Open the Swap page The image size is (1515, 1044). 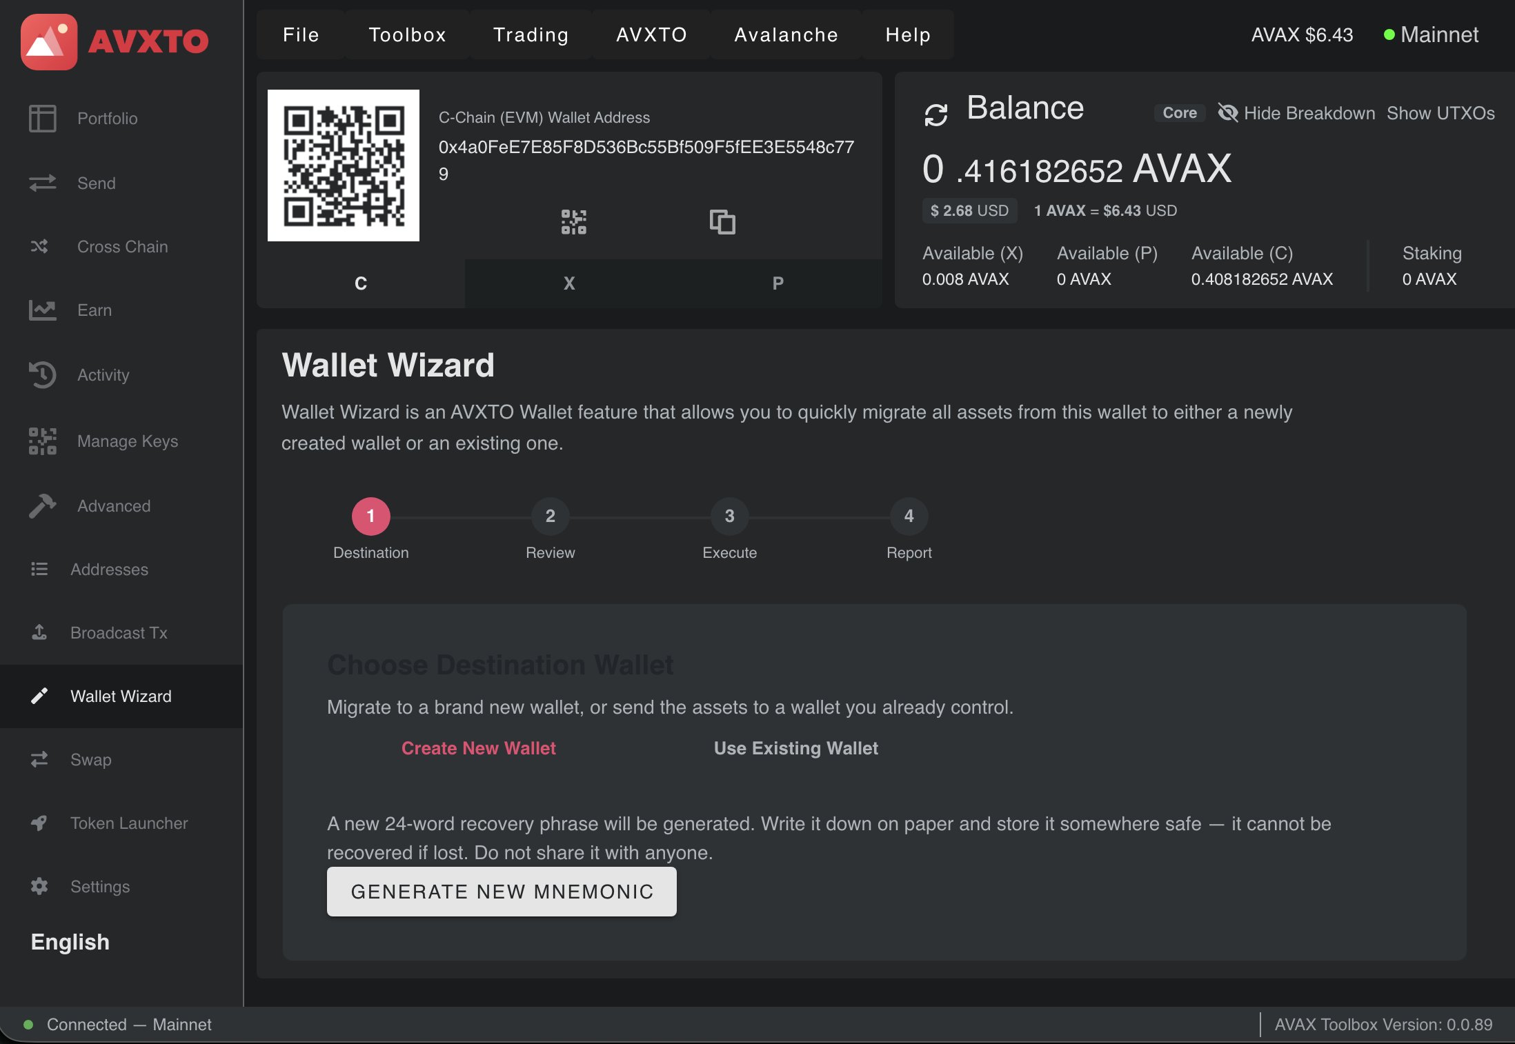click(x=91, y=759)
